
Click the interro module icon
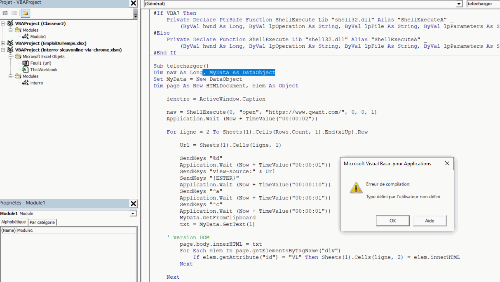tap(26, 83)
